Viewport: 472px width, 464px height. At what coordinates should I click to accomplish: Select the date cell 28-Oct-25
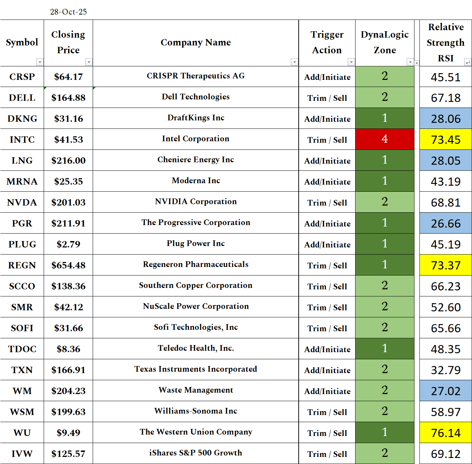(x=69, y=12)
